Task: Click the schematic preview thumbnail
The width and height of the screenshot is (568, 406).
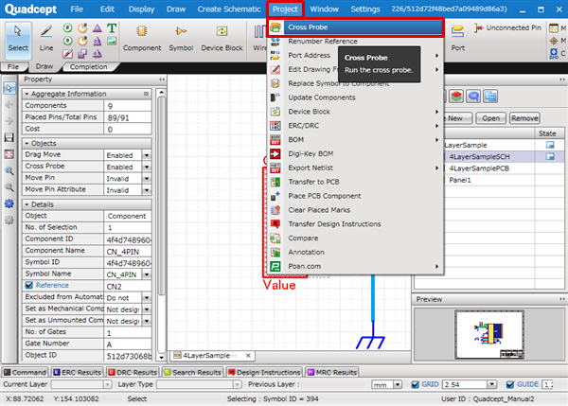Action: 489,335
